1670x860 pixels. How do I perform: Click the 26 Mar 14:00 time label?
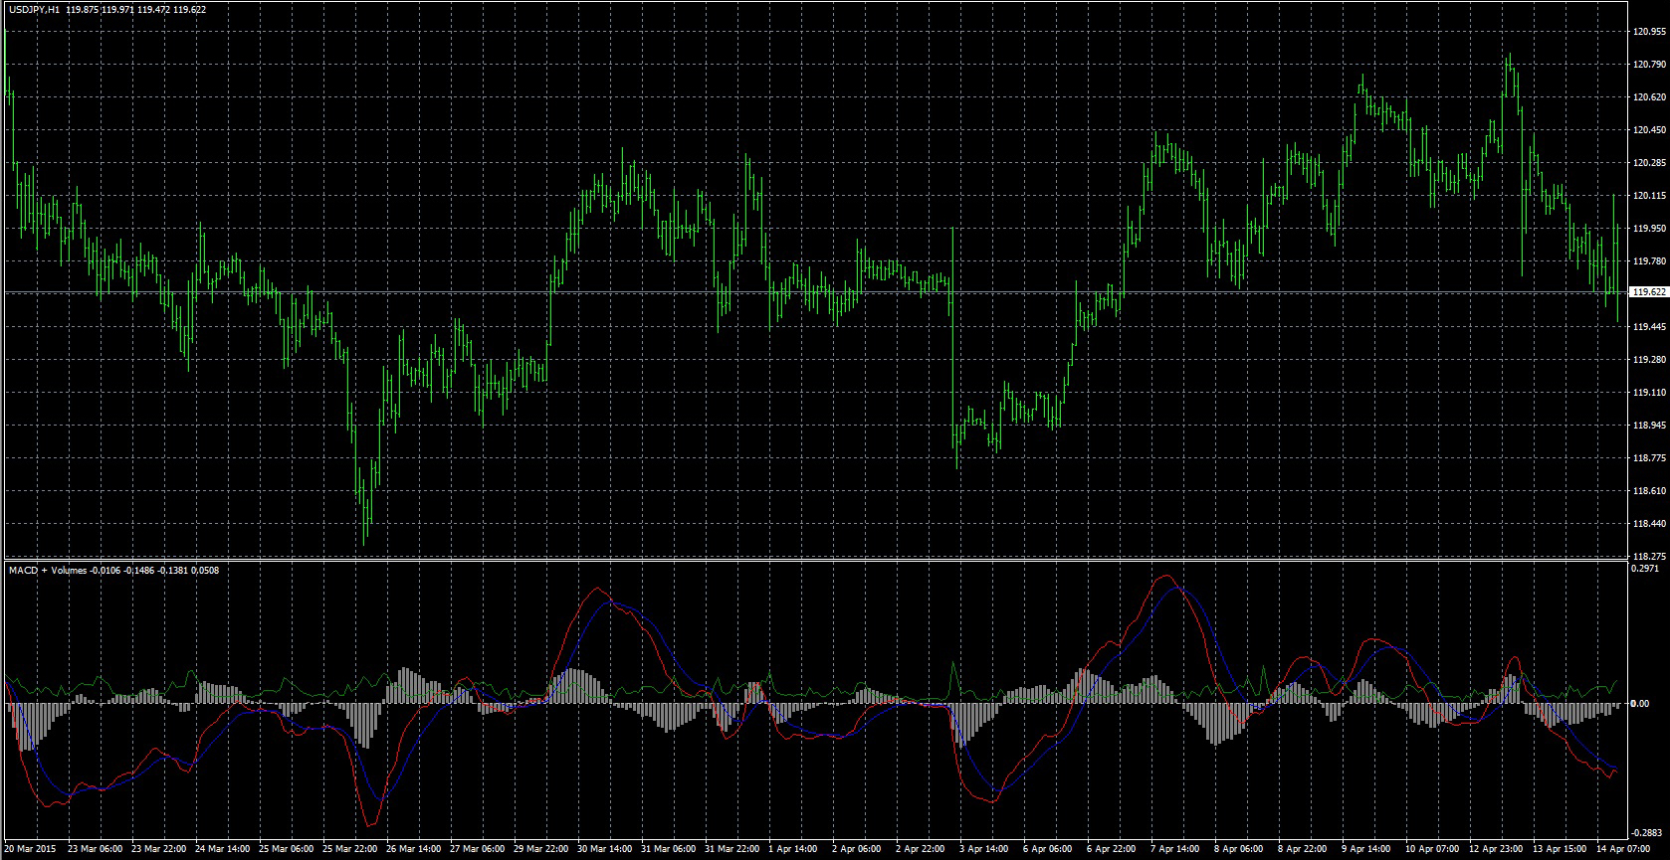tap(414, 850)
